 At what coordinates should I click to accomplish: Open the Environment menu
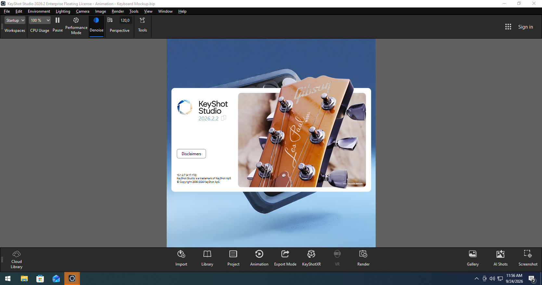(x=39, y=11)
